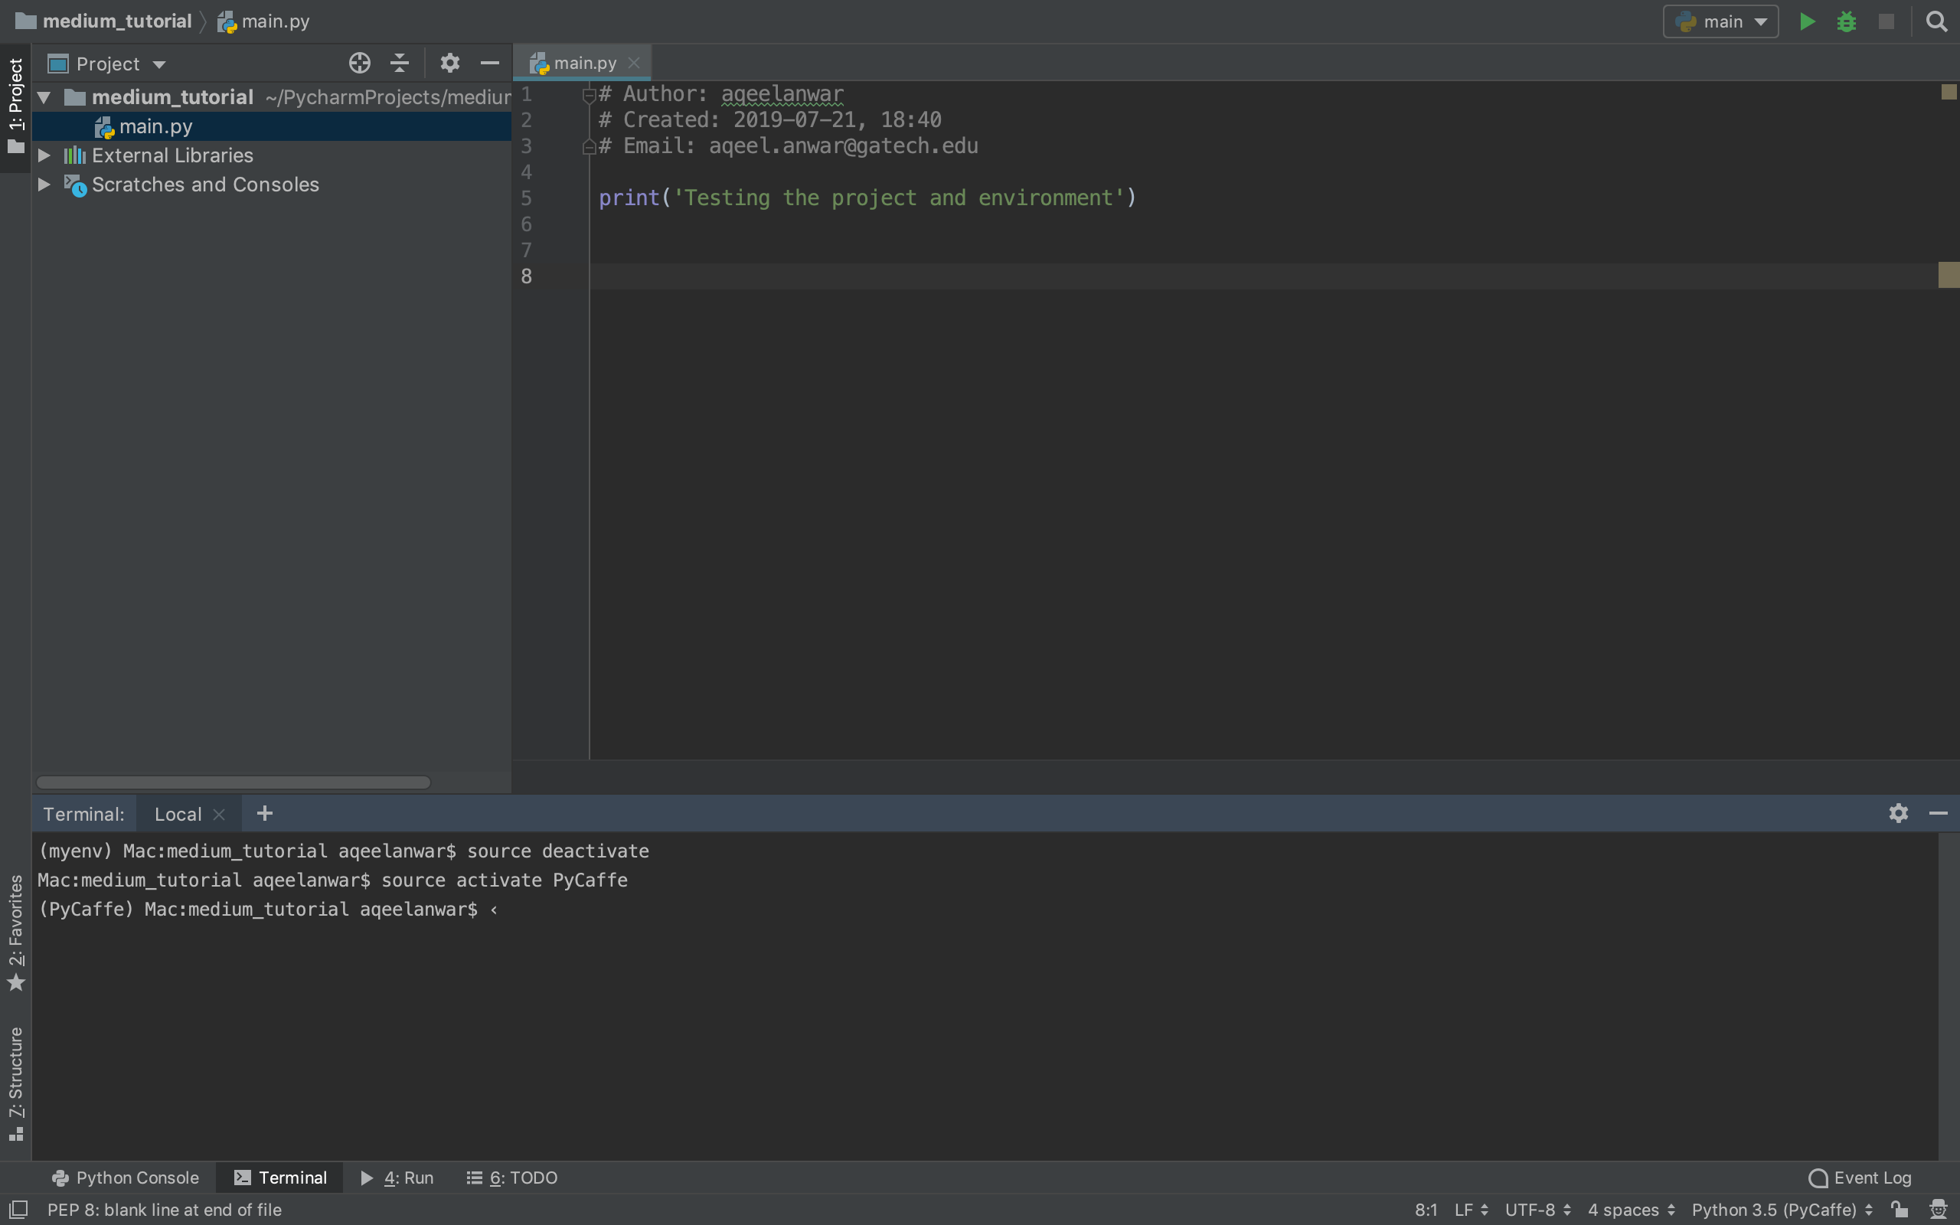
Task: Open the main run configuration dropdown
Action: [x=1720, y=22]
